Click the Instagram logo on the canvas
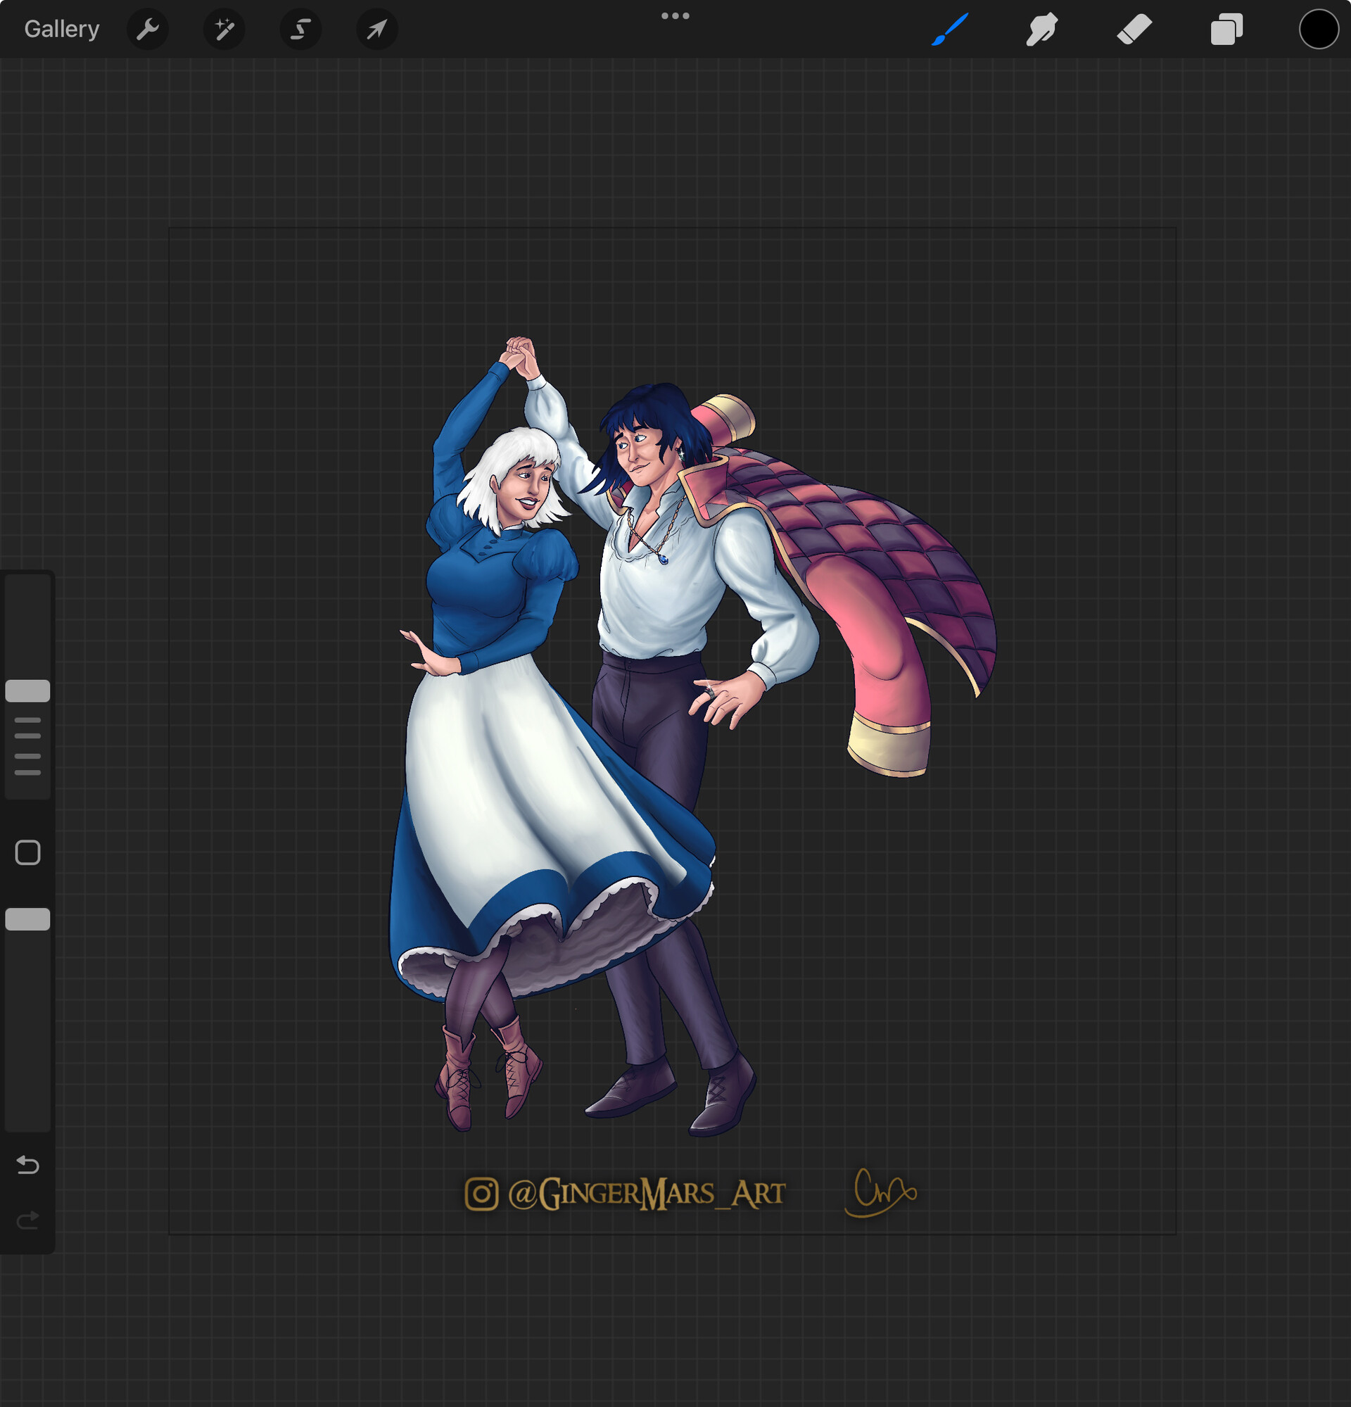 481,1194
